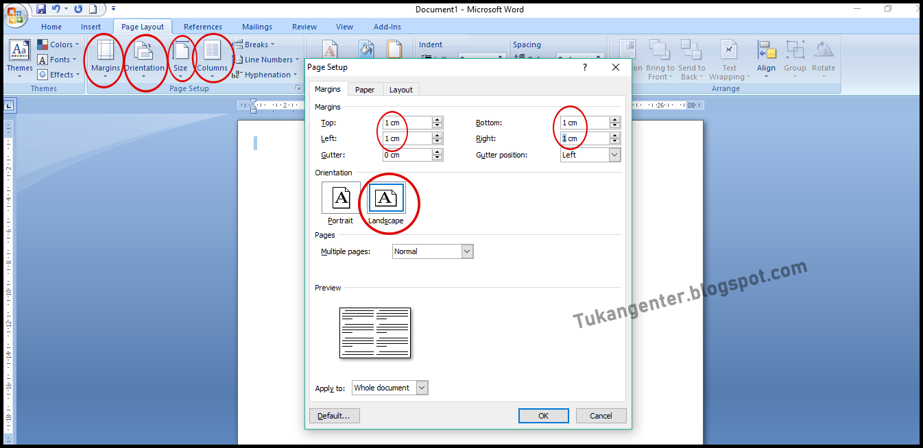Open the Paper tab in Page Setup
The width and height of the screenshot is (923, 448).
[365, 90]
